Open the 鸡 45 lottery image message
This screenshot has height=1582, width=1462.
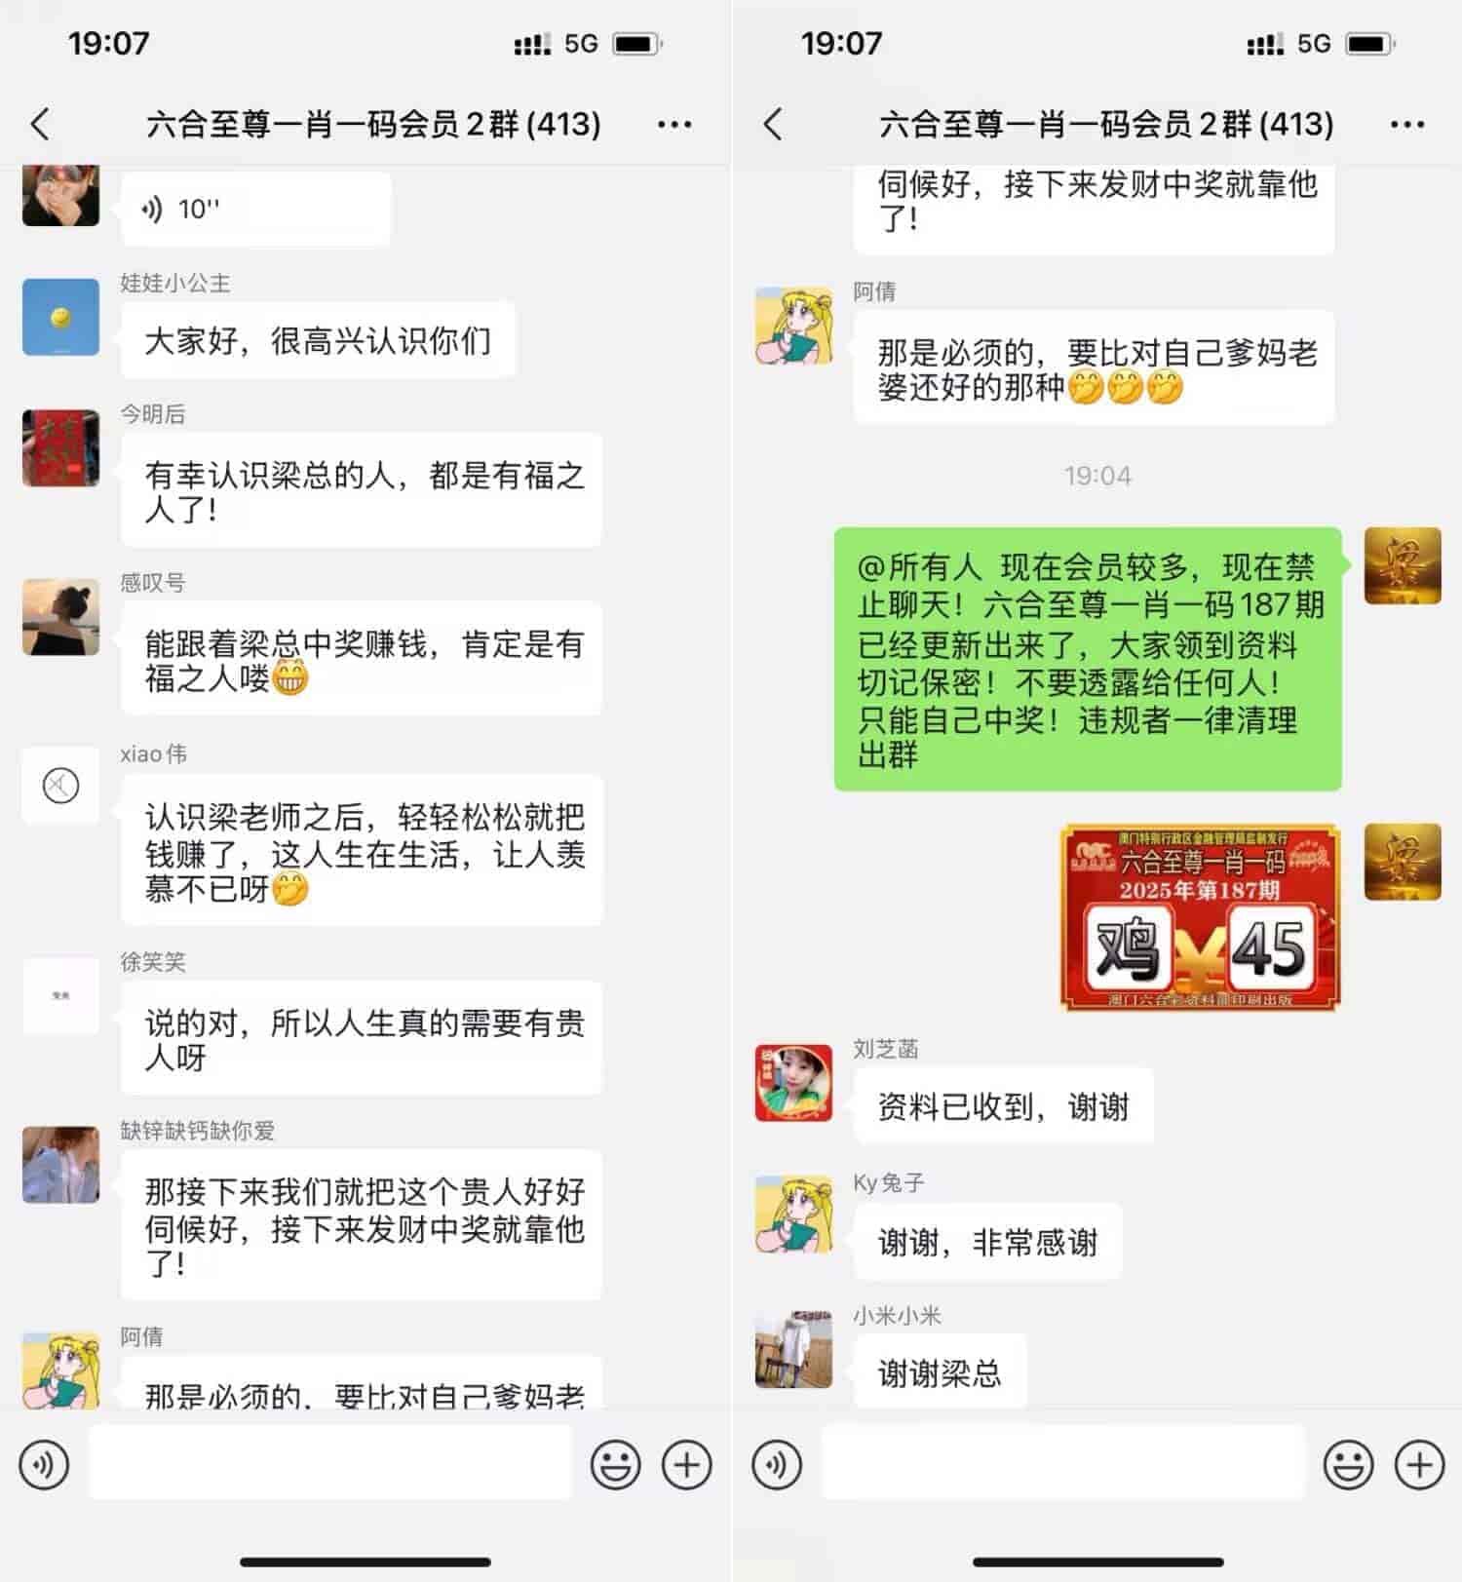pyautogui.click(x=1200, y=917)
